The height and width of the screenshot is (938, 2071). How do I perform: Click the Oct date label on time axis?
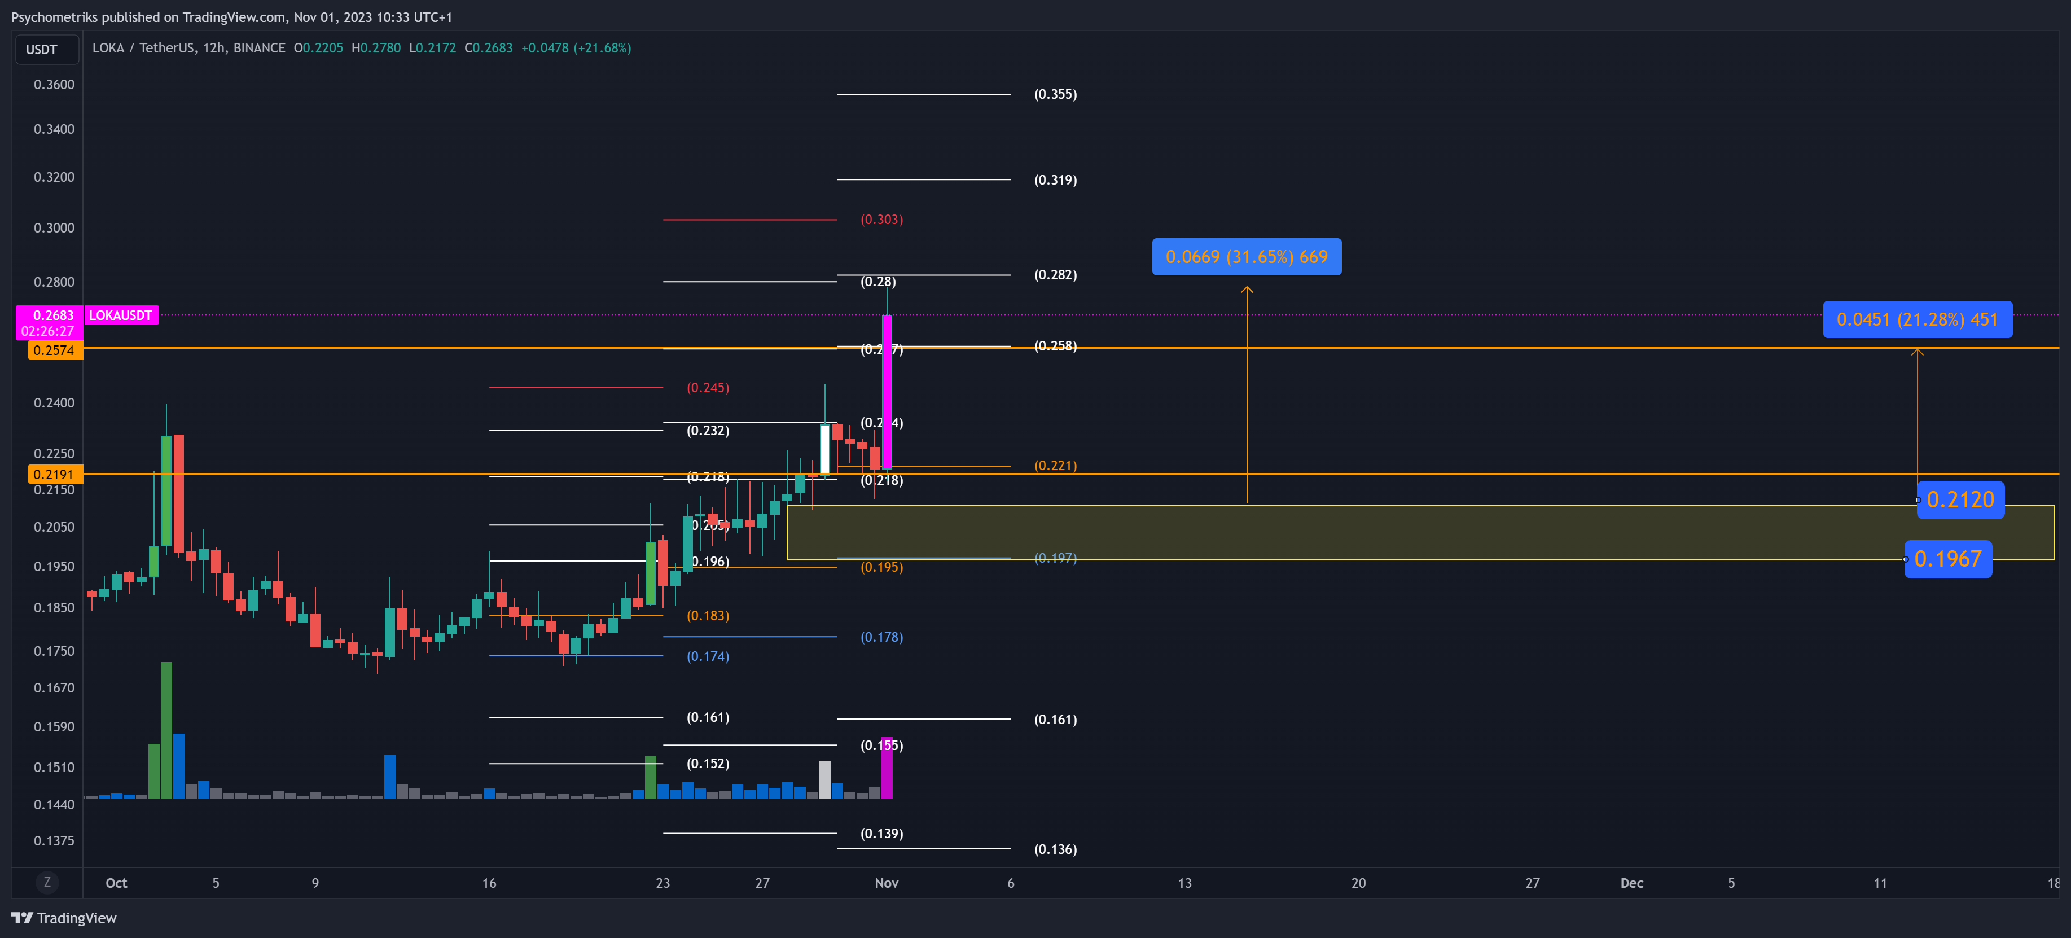(x=117, y=883)
